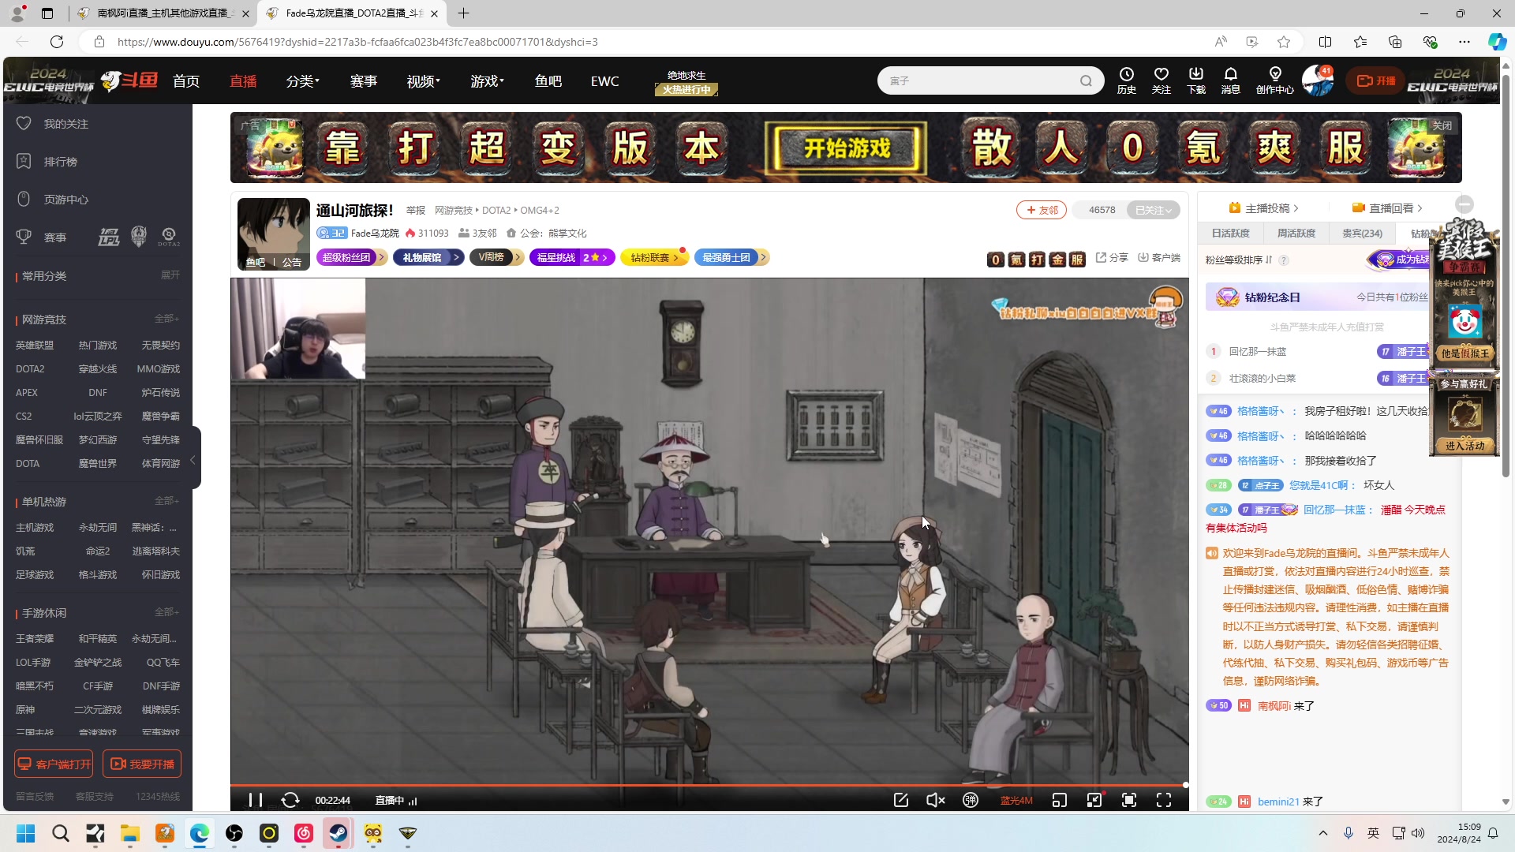Open Steam from Windows taskbar
Image resolution: width=1515 pixels, height=852 pixels.
point(339,833)
